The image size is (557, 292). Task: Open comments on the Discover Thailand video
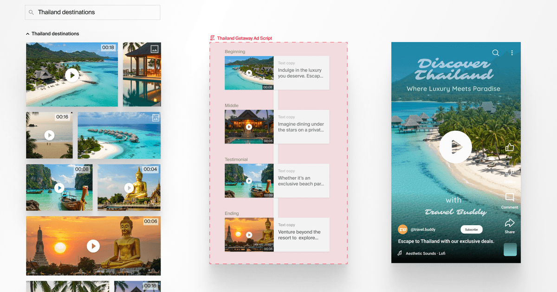[x=509, y=198]
